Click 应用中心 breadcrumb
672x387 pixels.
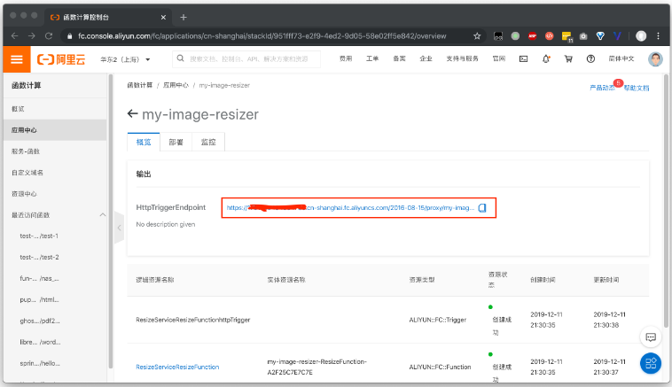pos(176,85)
